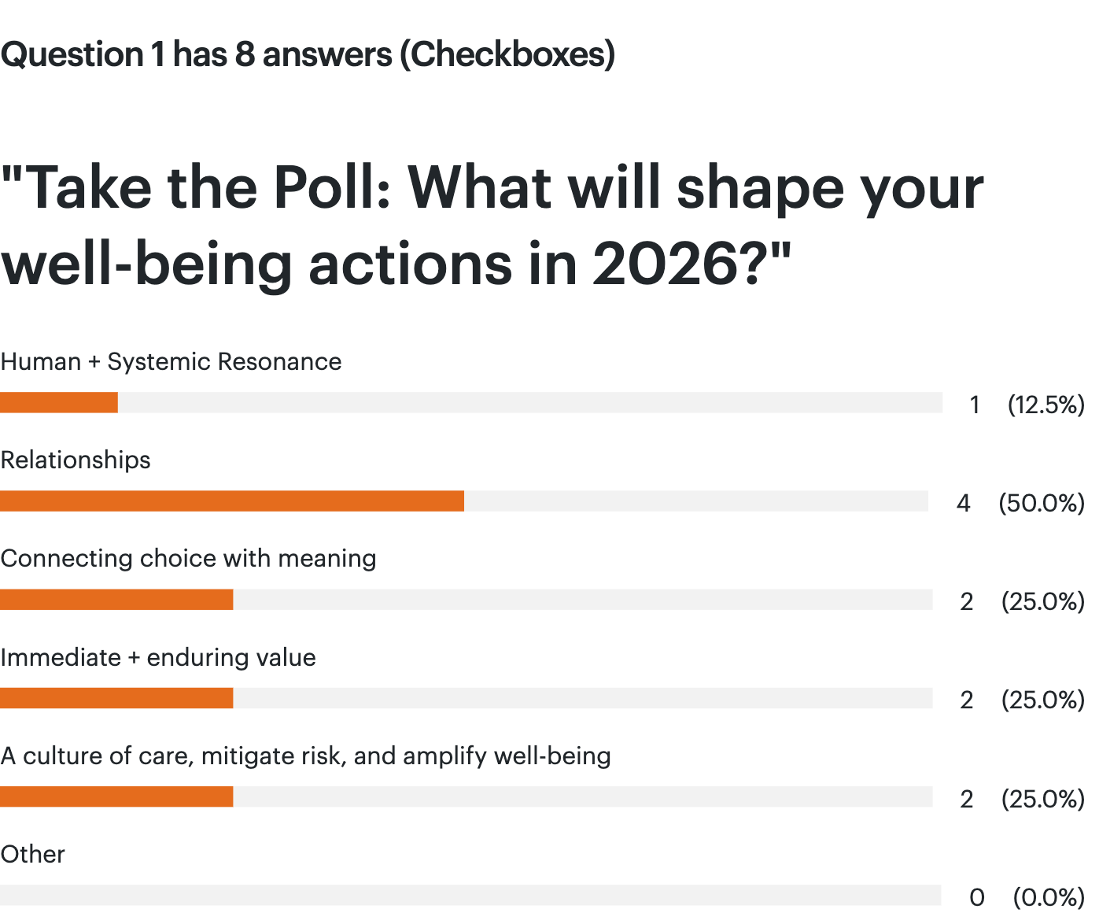Select the "Other" option label

pyautogui.click(x=33, y=855)
